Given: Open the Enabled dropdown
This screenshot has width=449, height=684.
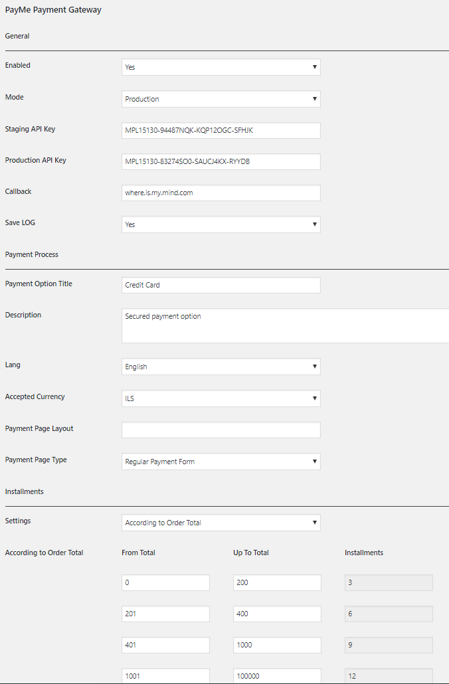Looking at the screenshot, I should (x=221, y=67).
